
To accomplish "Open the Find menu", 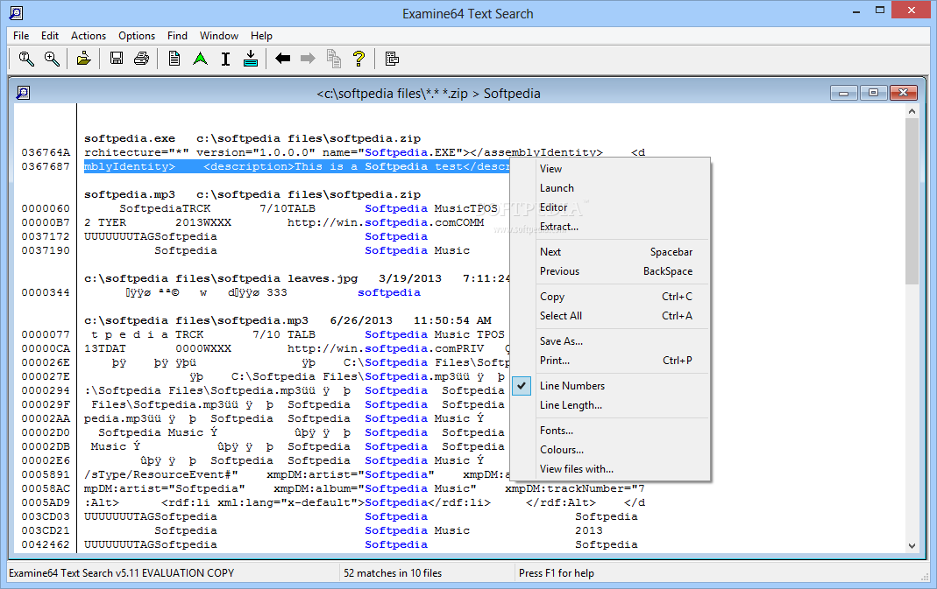I will pyautogui.click(x=177, y=36).
